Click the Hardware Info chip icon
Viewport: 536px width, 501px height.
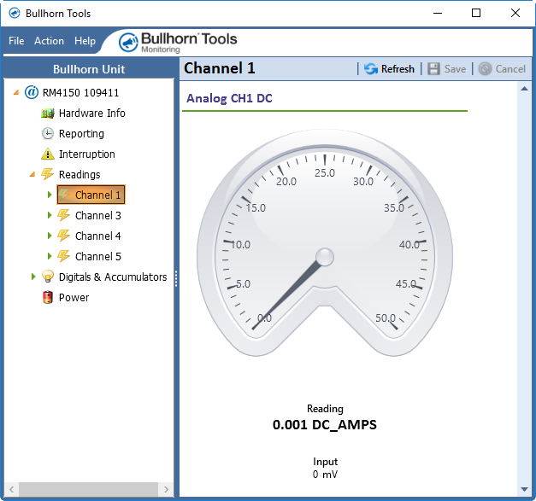(x=48, y=114)
